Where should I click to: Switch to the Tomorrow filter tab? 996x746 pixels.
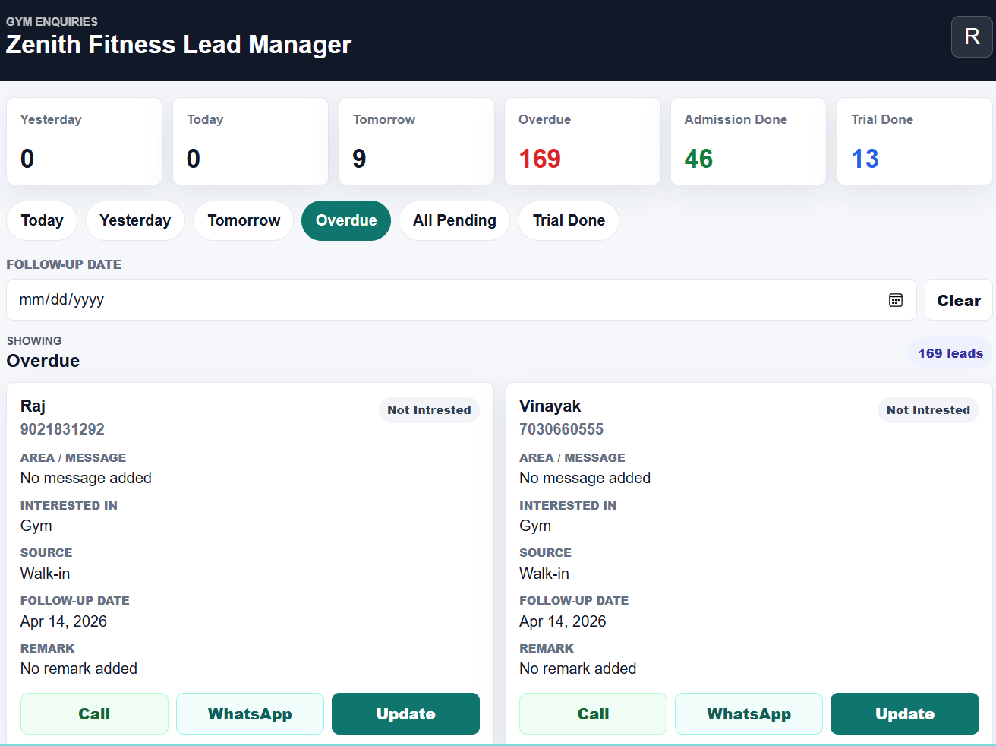244,220
